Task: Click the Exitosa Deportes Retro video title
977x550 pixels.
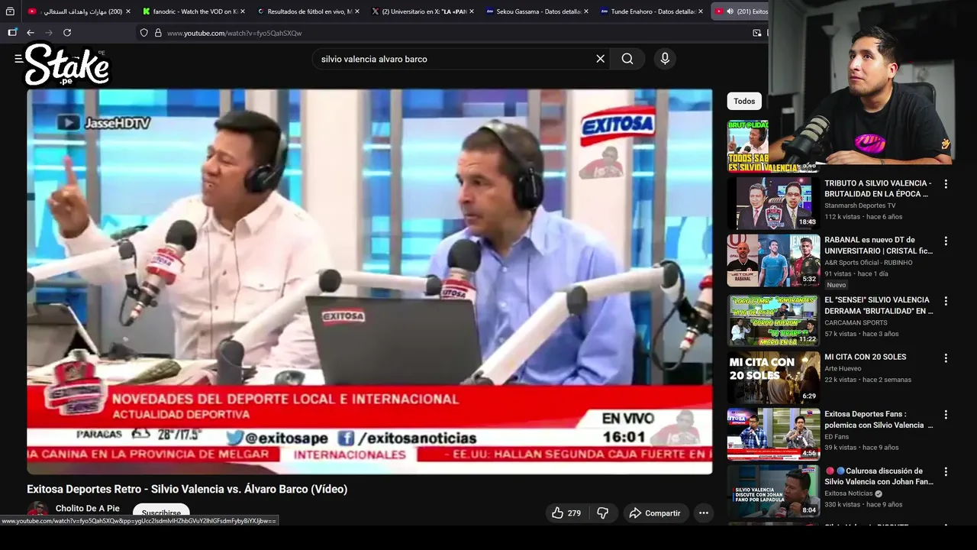Action: point(187,489)
